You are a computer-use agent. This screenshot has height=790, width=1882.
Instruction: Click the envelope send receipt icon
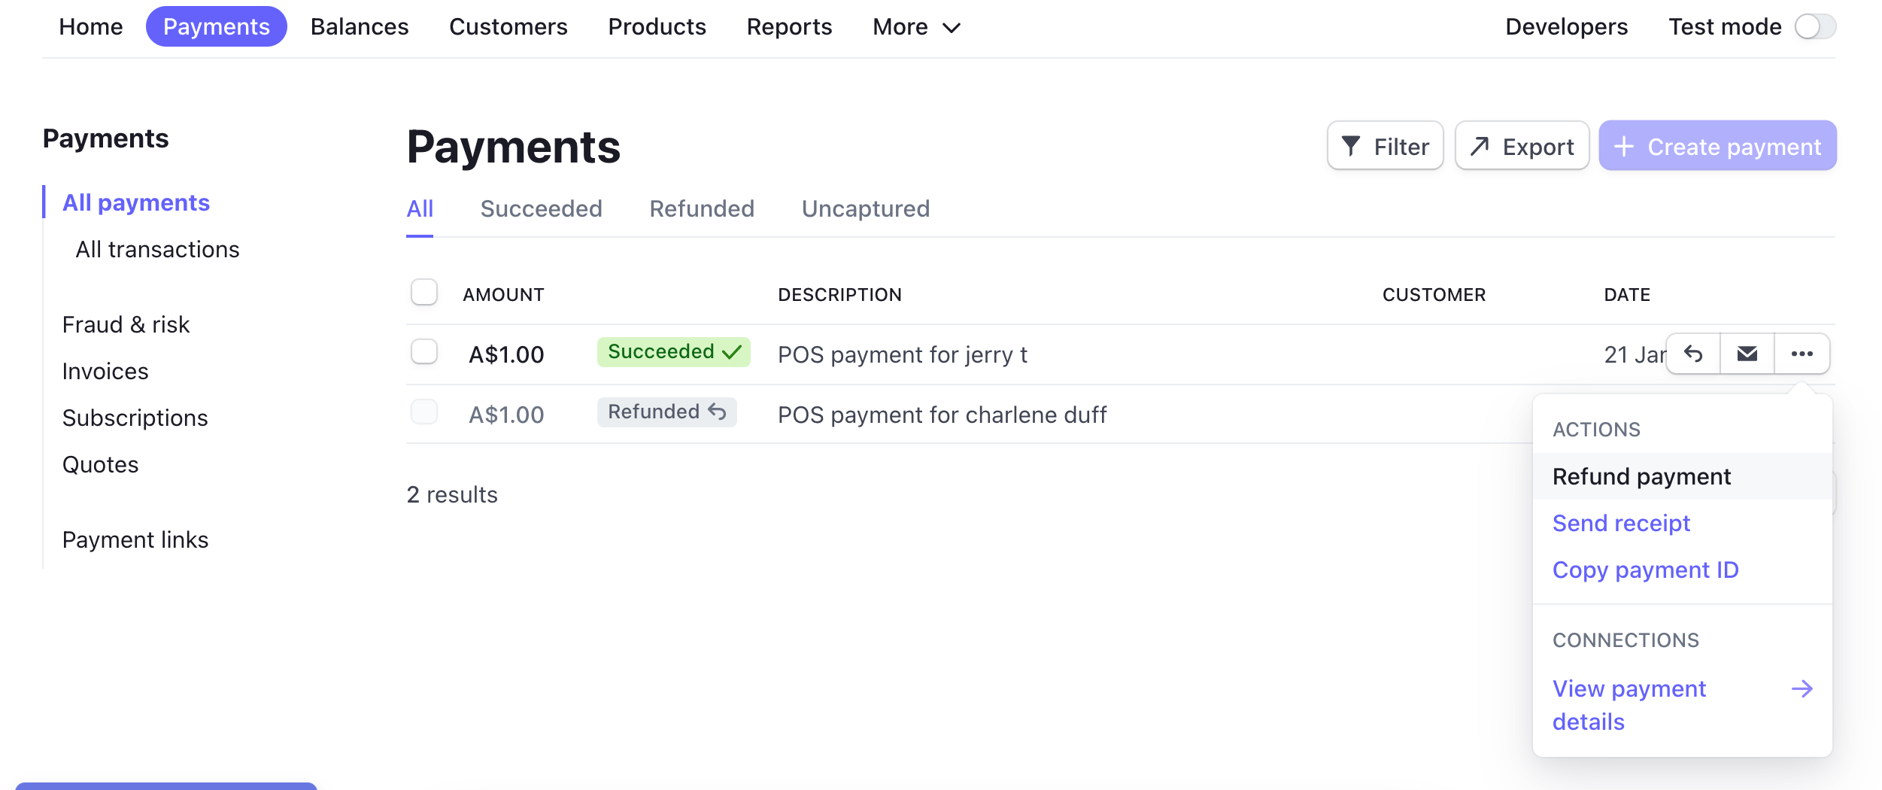click(1747, 354)
